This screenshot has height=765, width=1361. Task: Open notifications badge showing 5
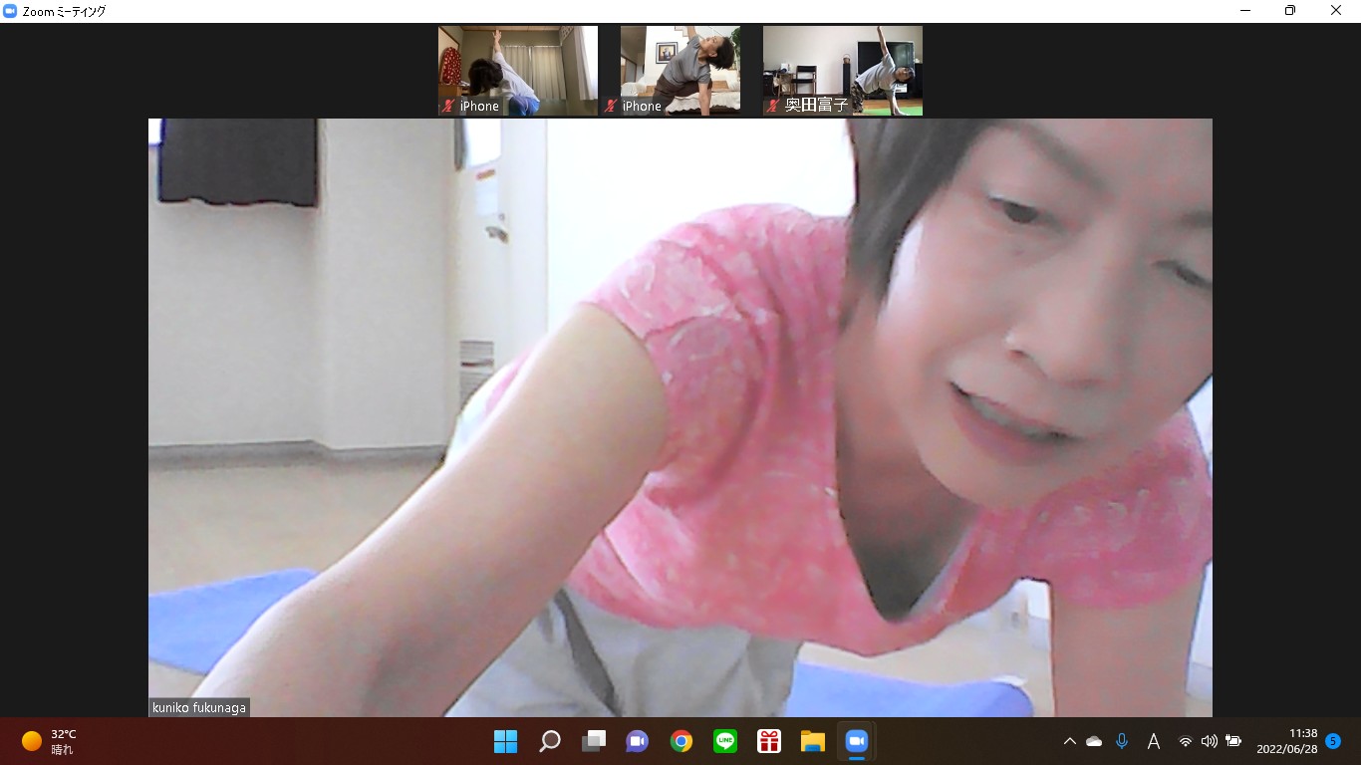click(1333, 741)
